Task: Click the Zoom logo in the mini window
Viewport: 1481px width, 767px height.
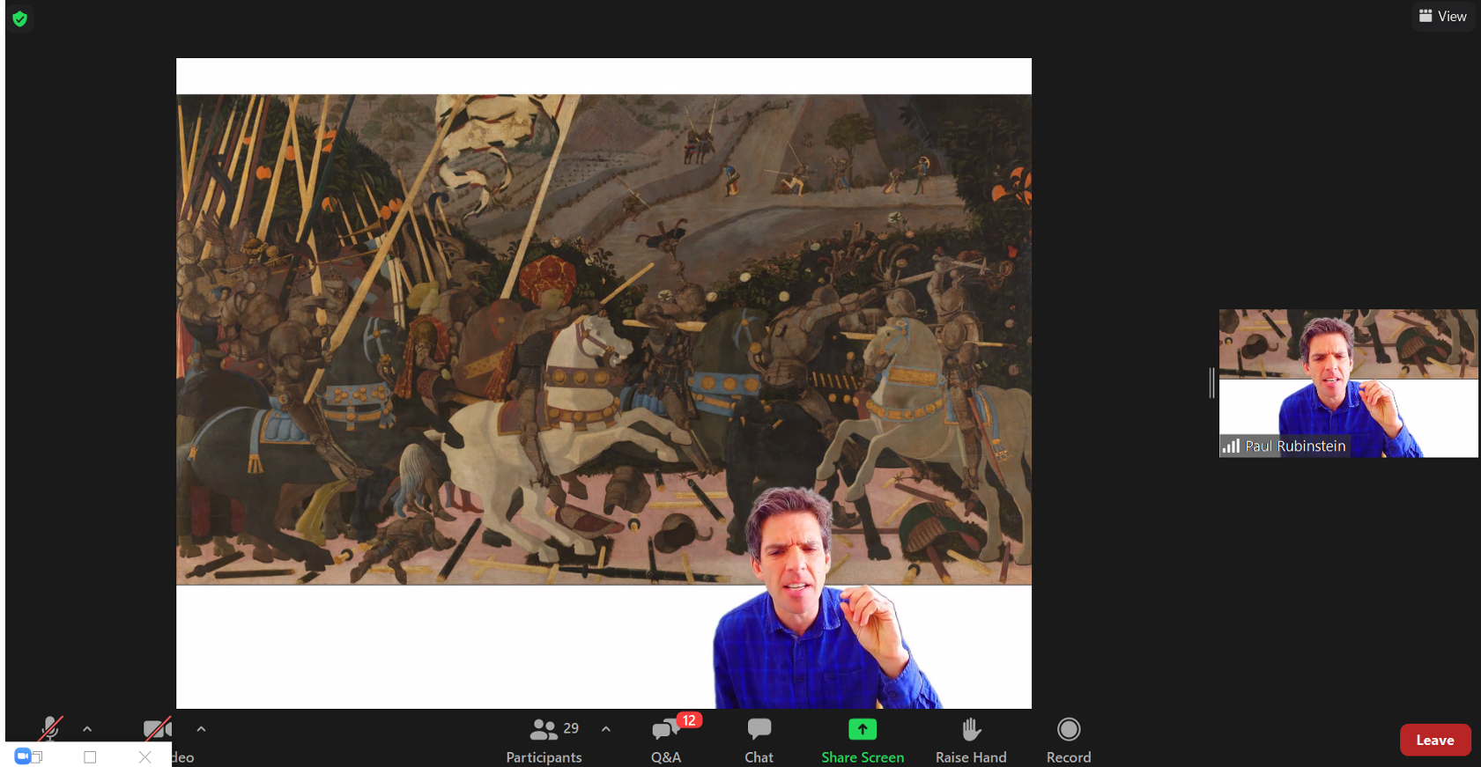Action: coord(23,756)
